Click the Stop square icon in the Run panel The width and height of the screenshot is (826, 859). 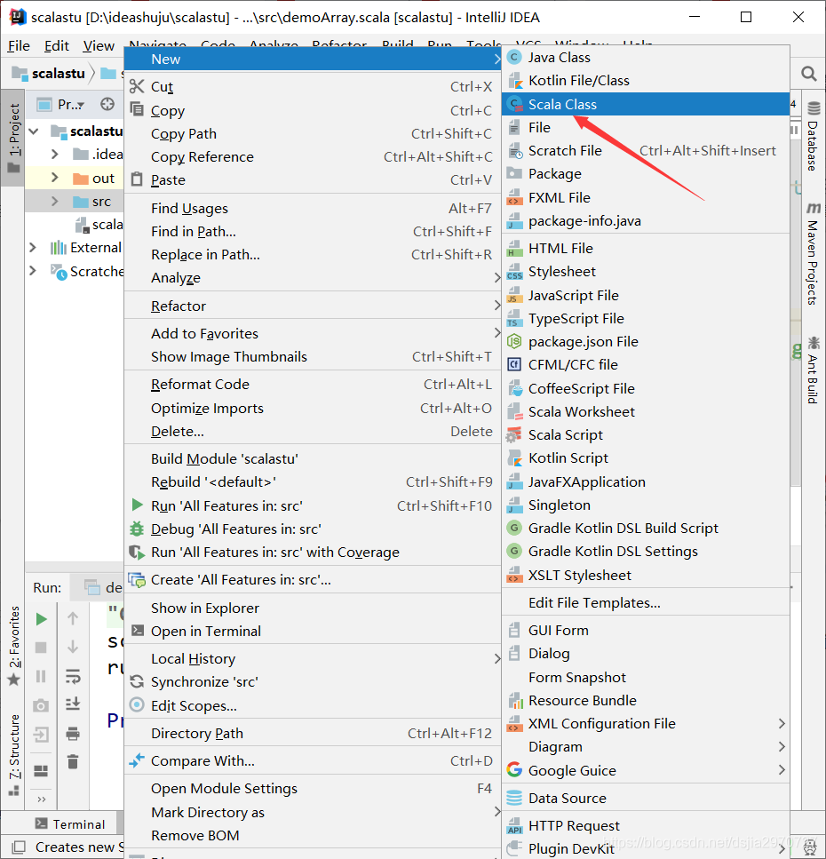tap(41, 648)
